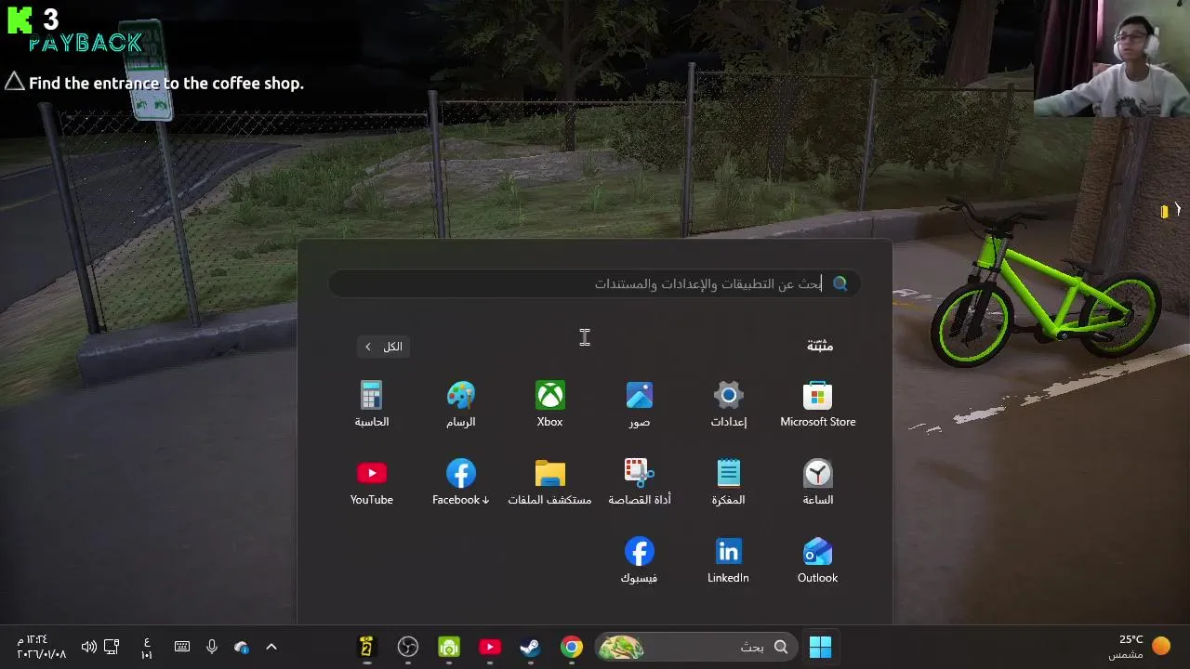The width and height of the screenshot is (1190, 669).
Task: Open the pinned YouTube app
Action: pyautogui.click(x=371, y=482)
